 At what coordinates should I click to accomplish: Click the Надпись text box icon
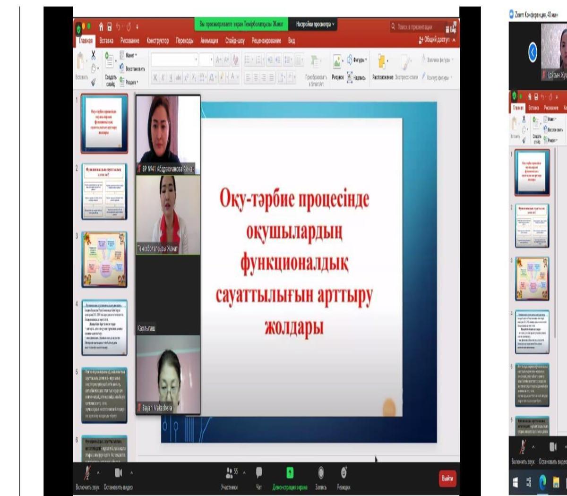click(x=350, y=78)
